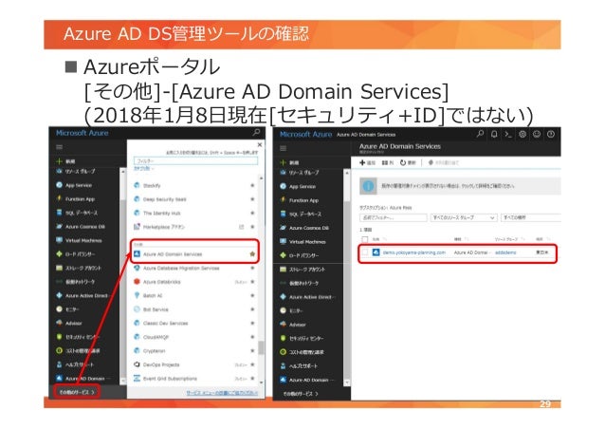Viewport: 605px width, 429px height.
Task: Open settings gear in the Domain Services portal
Action: [522, 134]
